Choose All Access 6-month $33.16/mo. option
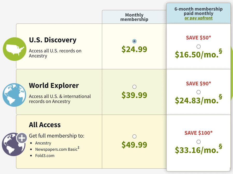 [x=199, y=142]
